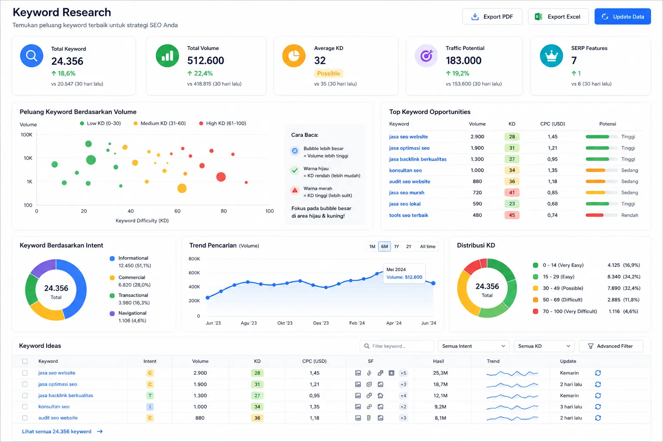The height and width of the screenshot is (442, 663).
Task: Refresh the jasa backlink berkualitas row
Action: click(x=598, y=395)
